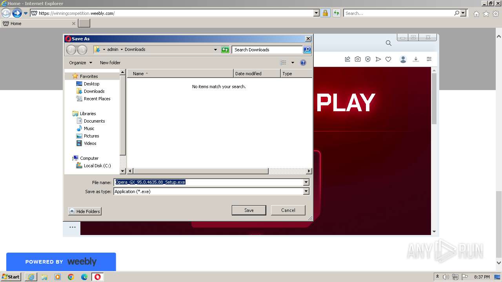Expand IE search provider dropdown
This screenshot has height=282, width=502.
click(x=464, y=13)
